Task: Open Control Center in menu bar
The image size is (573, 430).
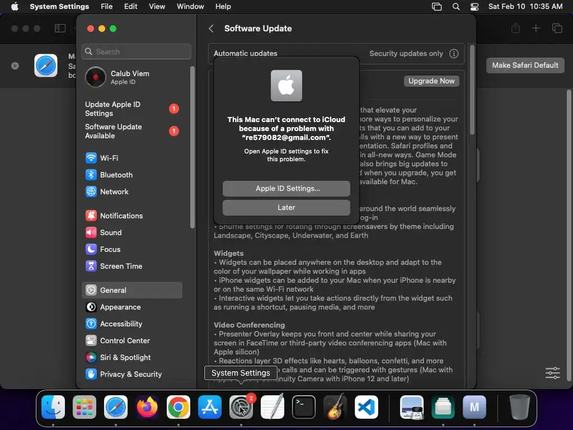Action: [475, 7]
